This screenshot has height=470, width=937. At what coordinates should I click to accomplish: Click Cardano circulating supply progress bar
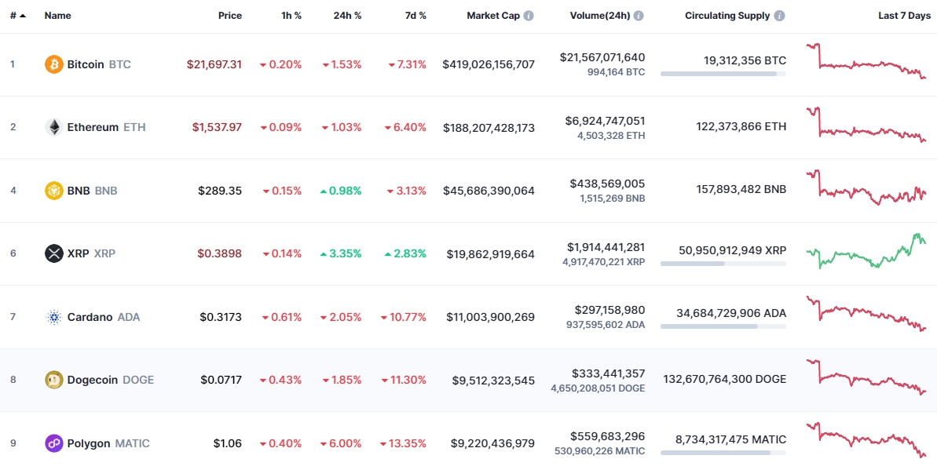723,326
